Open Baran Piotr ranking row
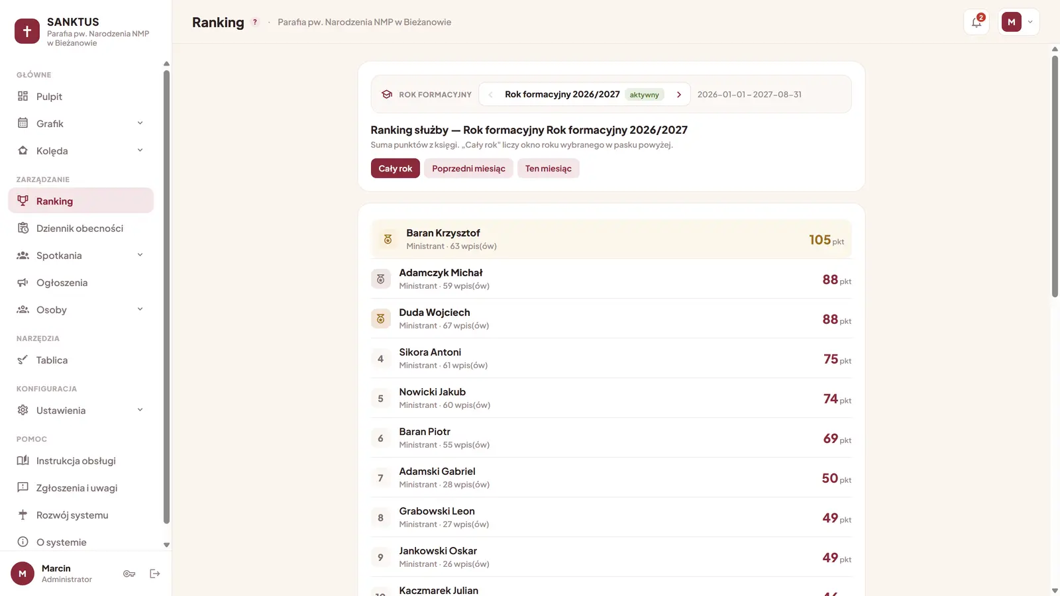The width and height of the screenshot is (1060, 596). (611, 438)
